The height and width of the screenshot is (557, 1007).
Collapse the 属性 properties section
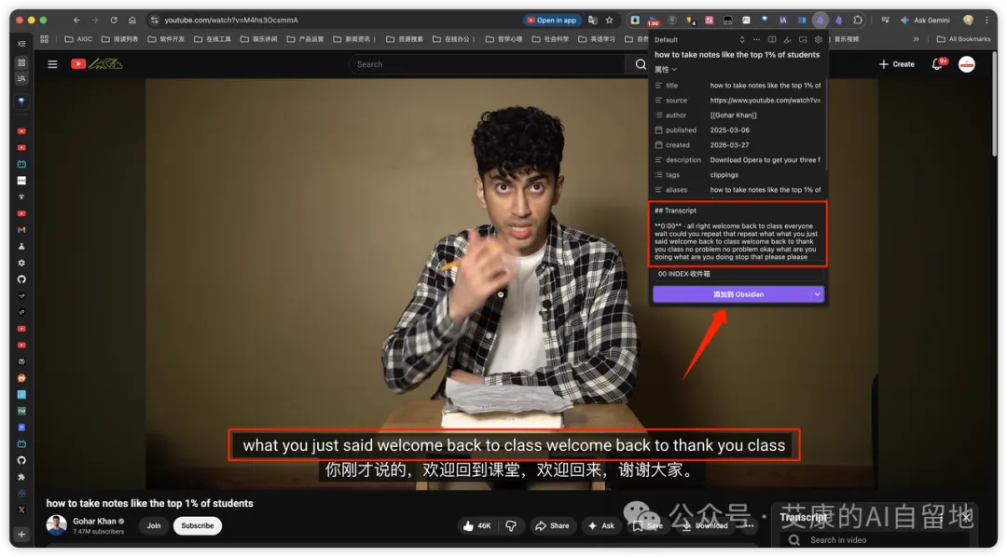click(x=666, y=70)
